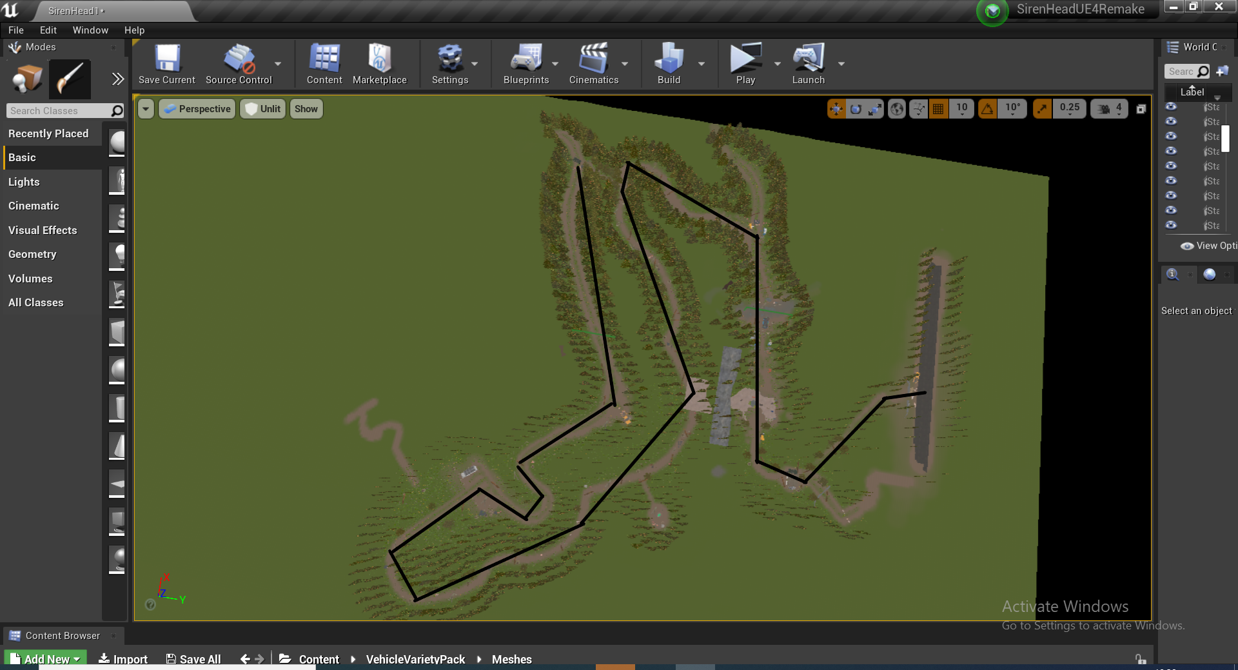Click Save All in the Content Browser

(193, 659)
